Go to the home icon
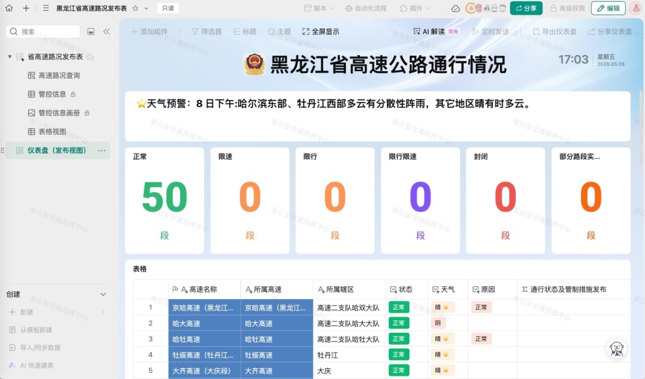This screenshot has width=645, height=379. tap(9, 8)
